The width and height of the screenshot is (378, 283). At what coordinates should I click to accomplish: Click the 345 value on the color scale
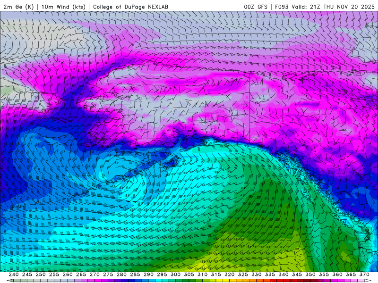coord(297,275)
